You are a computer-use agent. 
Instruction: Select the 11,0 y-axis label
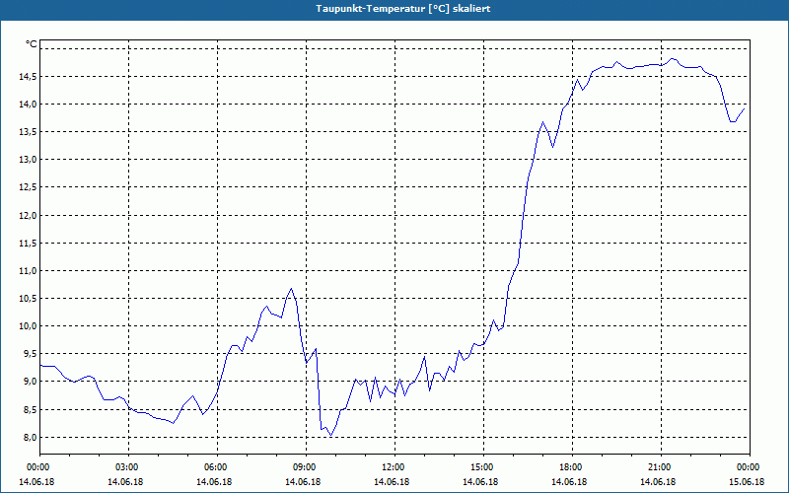(x=28, y=270)
